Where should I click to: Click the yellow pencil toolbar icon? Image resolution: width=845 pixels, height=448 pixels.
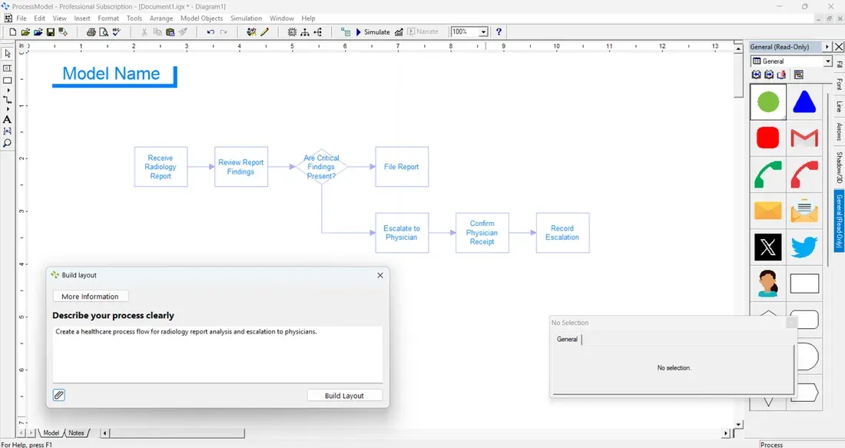[x=264, y=32]
